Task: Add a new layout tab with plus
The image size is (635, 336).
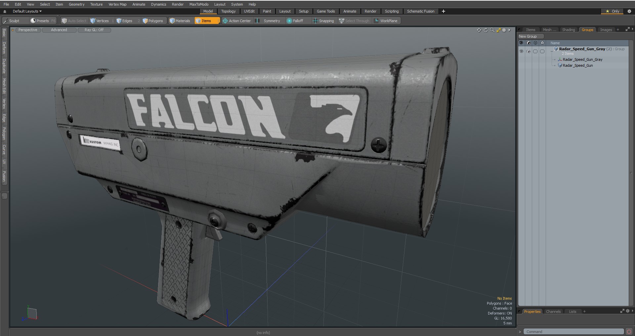Action: [x=443, y=11]
